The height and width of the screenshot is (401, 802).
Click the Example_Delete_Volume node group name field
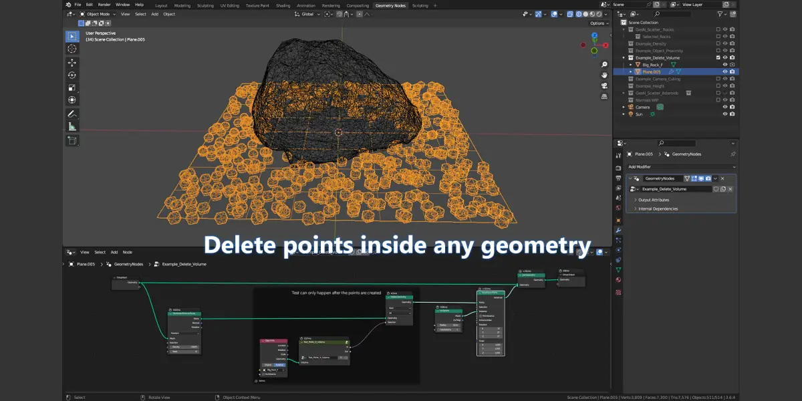click(x=676, y=189)
